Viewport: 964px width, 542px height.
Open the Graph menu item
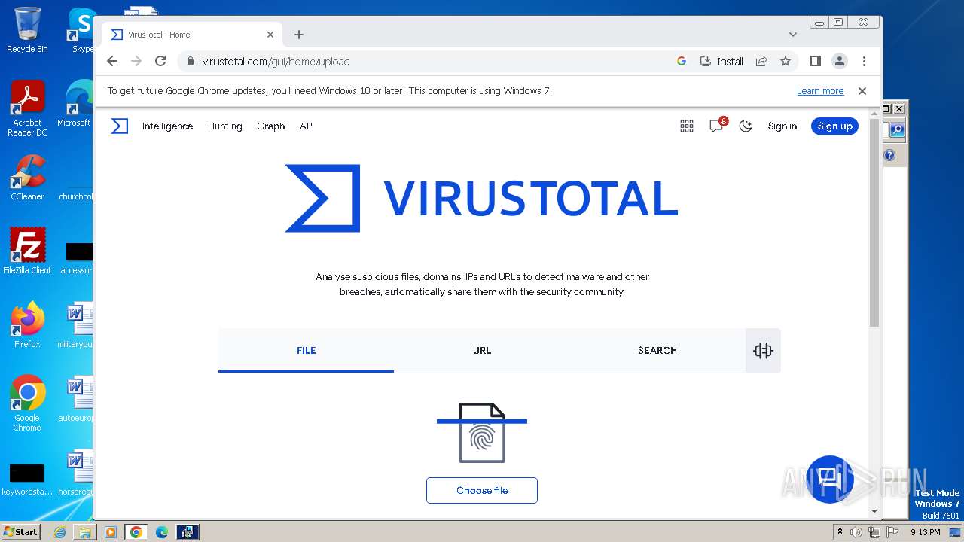click(271, 126)
